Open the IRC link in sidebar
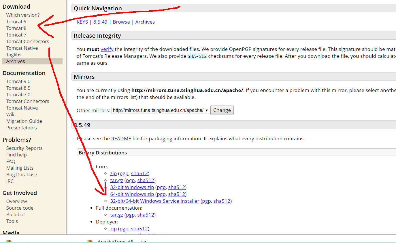This screenshot has width=396, height=243. (10, 181)
